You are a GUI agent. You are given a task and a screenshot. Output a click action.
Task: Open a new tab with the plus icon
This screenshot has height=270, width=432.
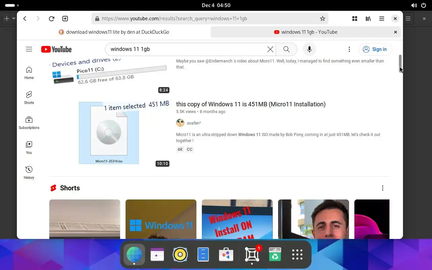(x=65, y=19)
